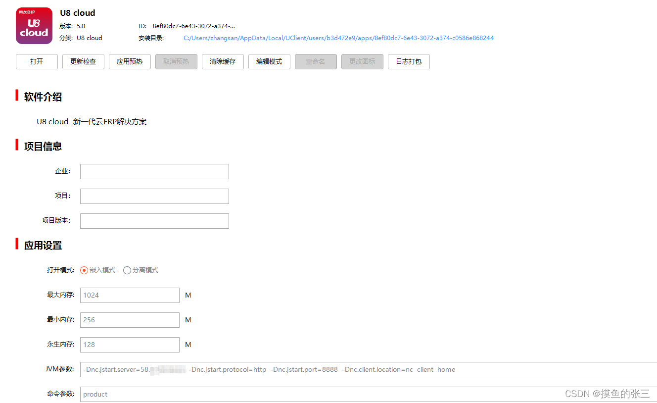Click the disabled 更改图标 button
The height and width of the screenshot is (403, 657).
point(362,62)
